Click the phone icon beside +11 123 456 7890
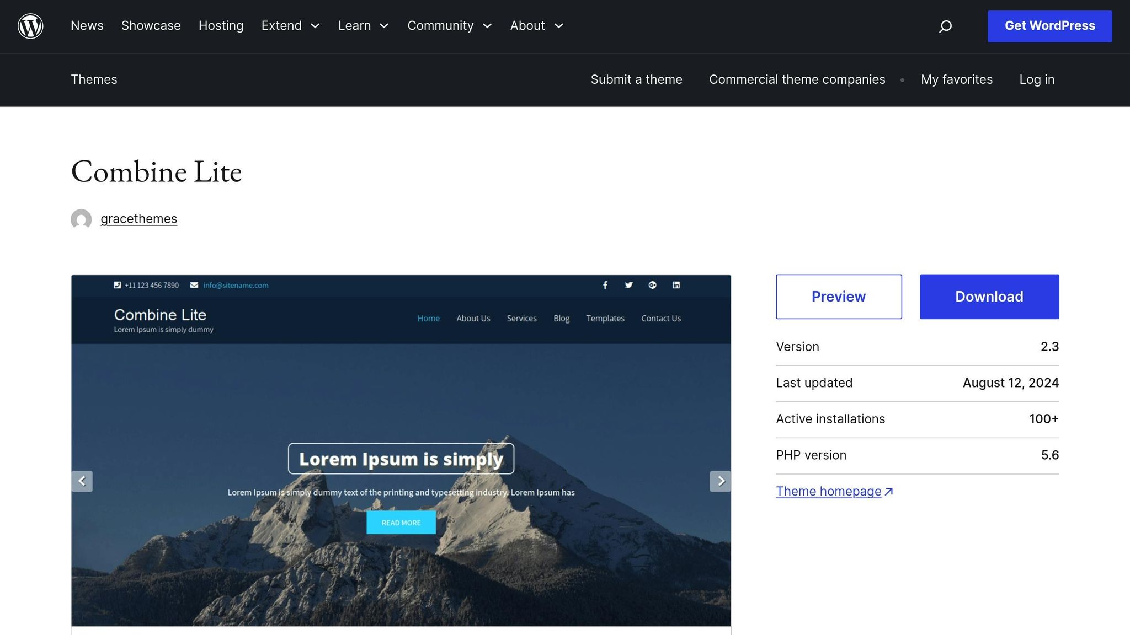 (117, 285)
